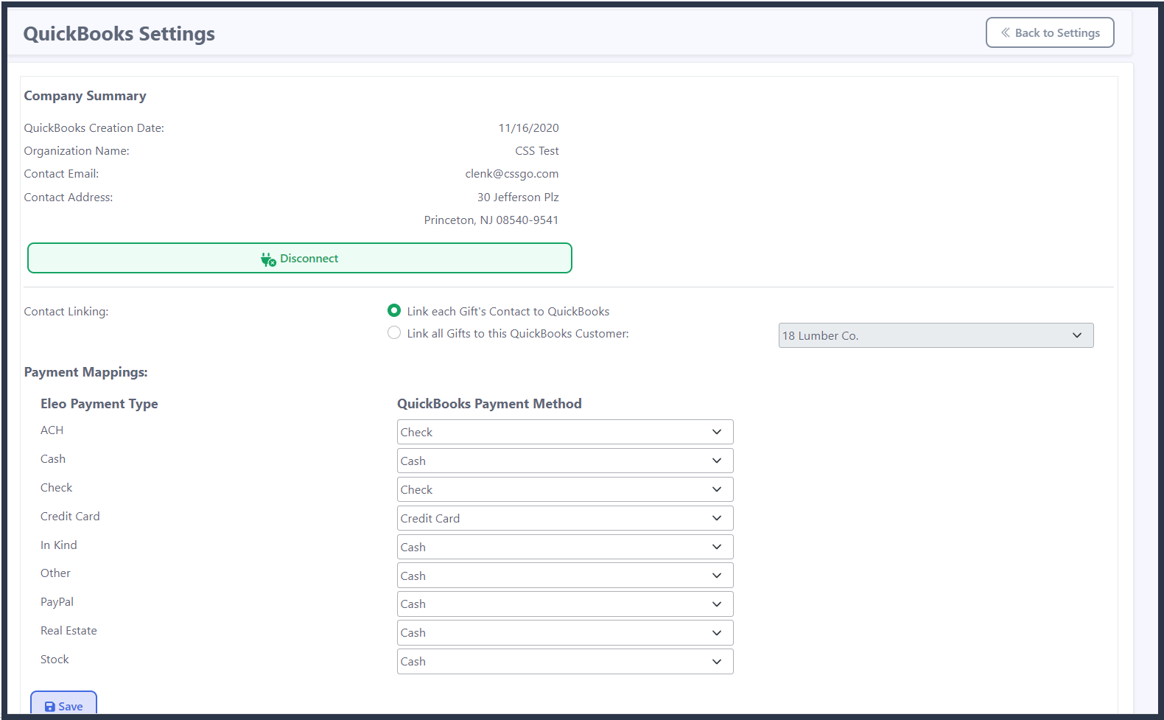This screenshot has height=720, width=1164.
Task: Click the QuickBooks Payment Method column header
Action: (x=490, y=404)
